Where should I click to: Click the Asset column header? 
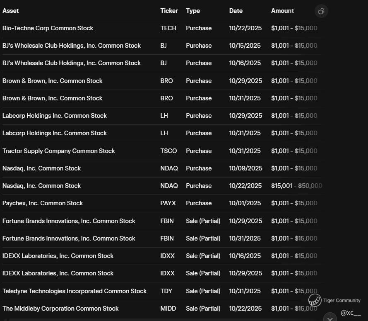pos(11,11)
